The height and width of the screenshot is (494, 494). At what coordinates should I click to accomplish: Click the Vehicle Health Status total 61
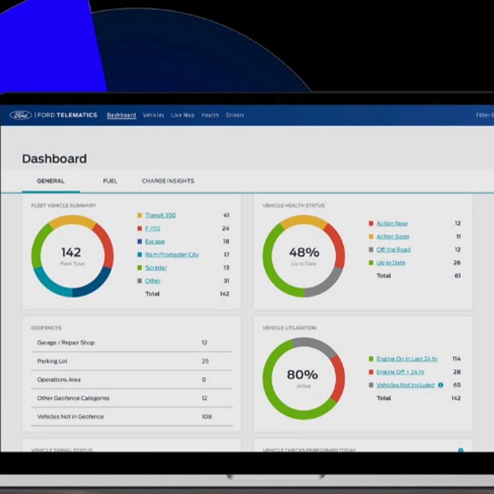(457, 276)
